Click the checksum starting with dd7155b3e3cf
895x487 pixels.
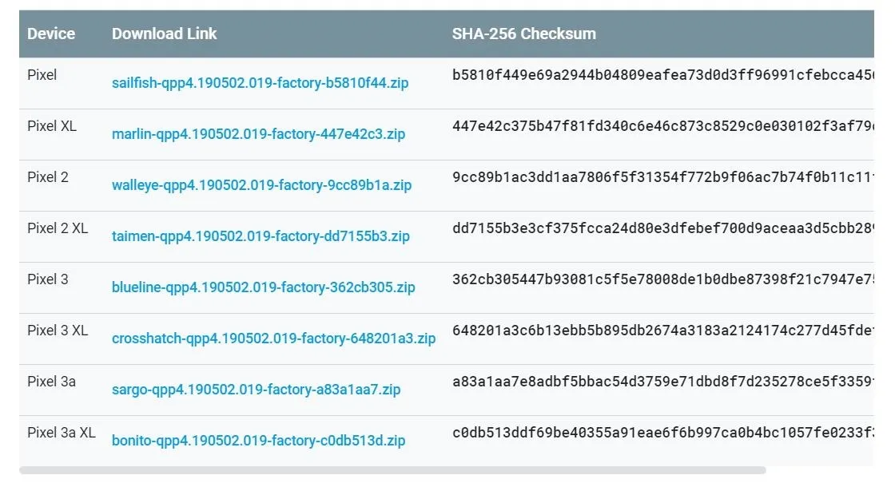(x=662, y=228)
